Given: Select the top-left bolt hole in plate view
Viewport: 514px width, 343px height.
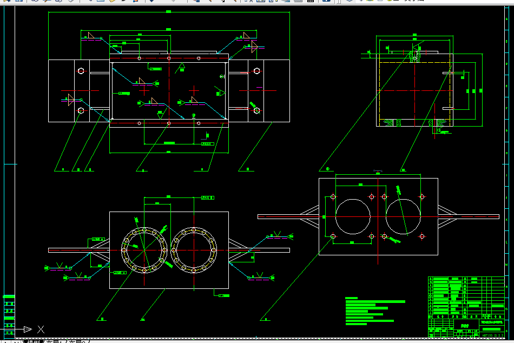Looking at the screenshot, I should coord(333,197).
